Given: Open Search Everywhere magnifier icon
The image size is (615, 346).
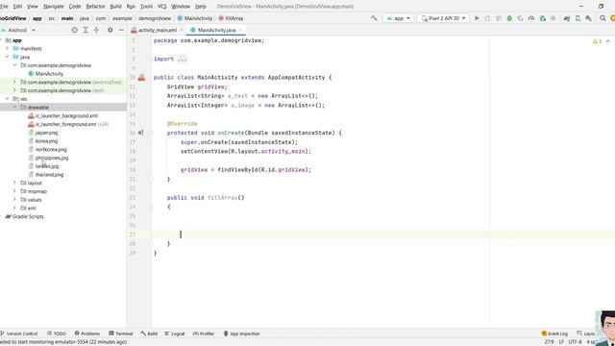Looking at the screenshot, I should (x=603, y=18).
